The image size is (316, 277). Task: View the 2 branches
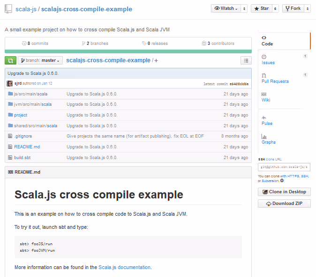click(x=95, y=43)
